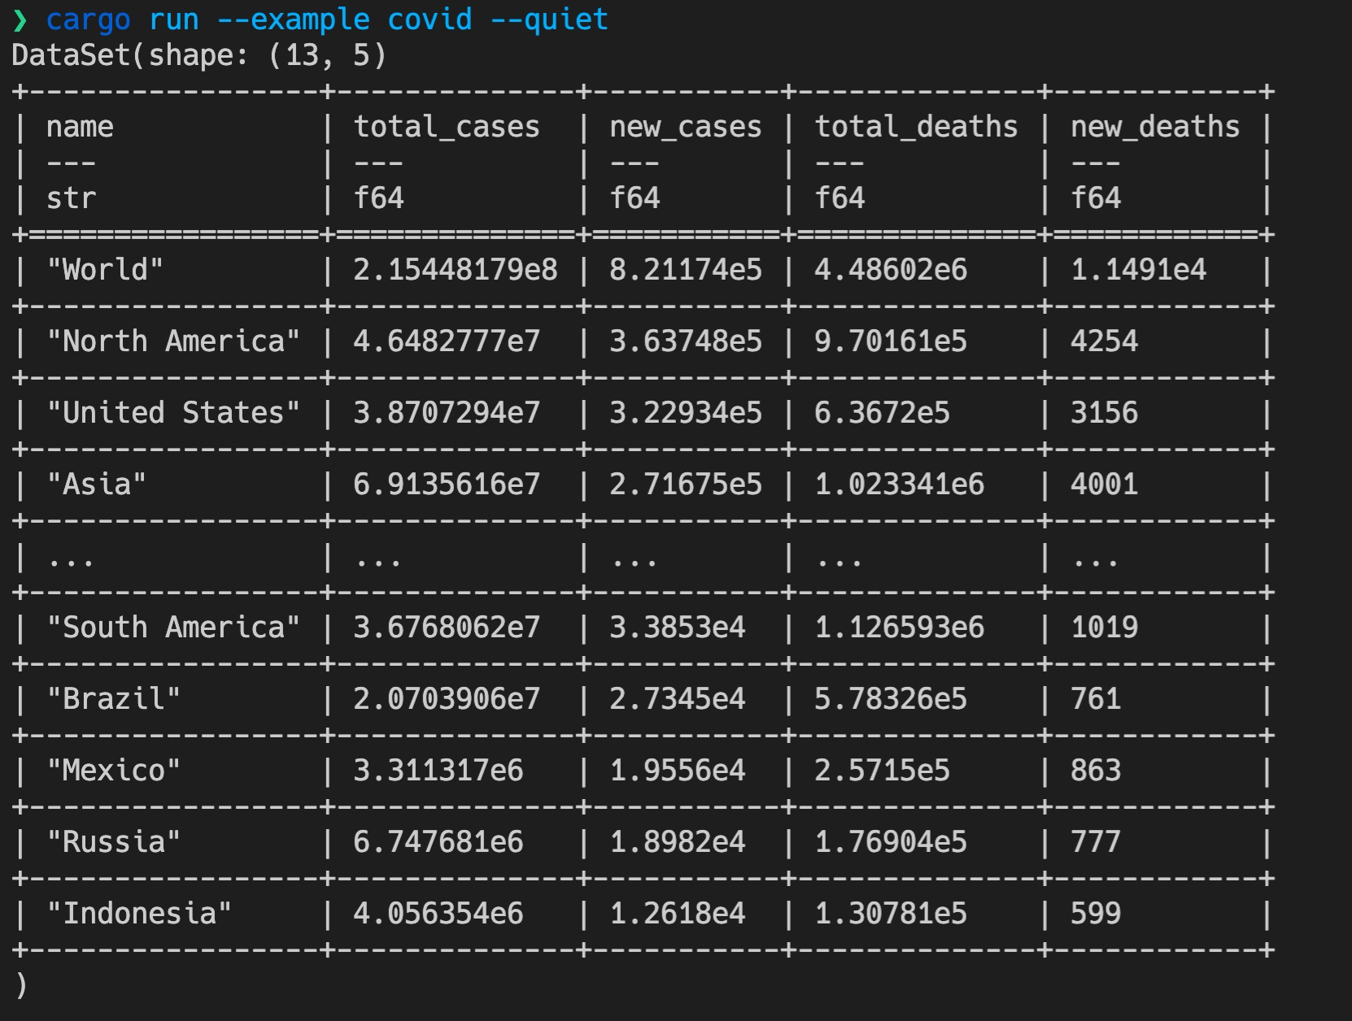Click the "World" row name cell

click(105, 270)
